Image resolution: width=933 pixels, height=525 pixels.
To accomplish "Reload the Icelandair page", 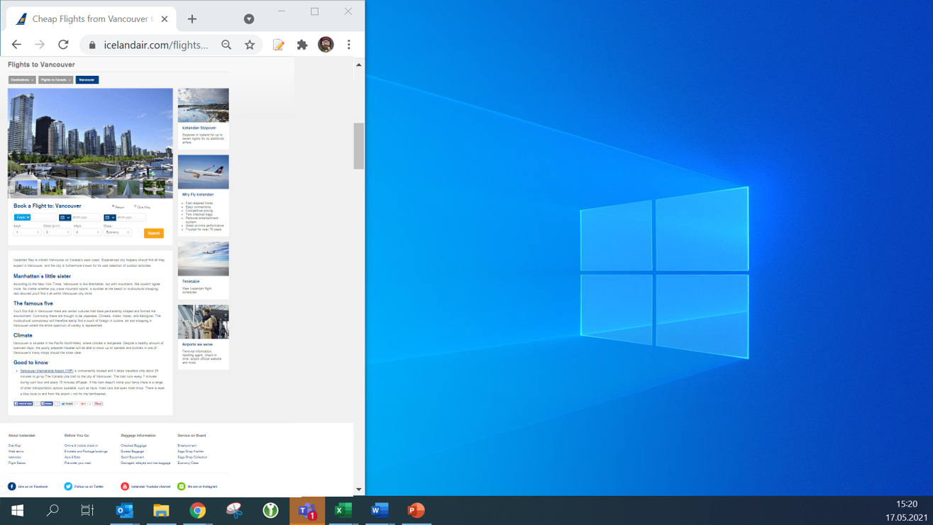I will pyautogui.click(x=63, y=45).
